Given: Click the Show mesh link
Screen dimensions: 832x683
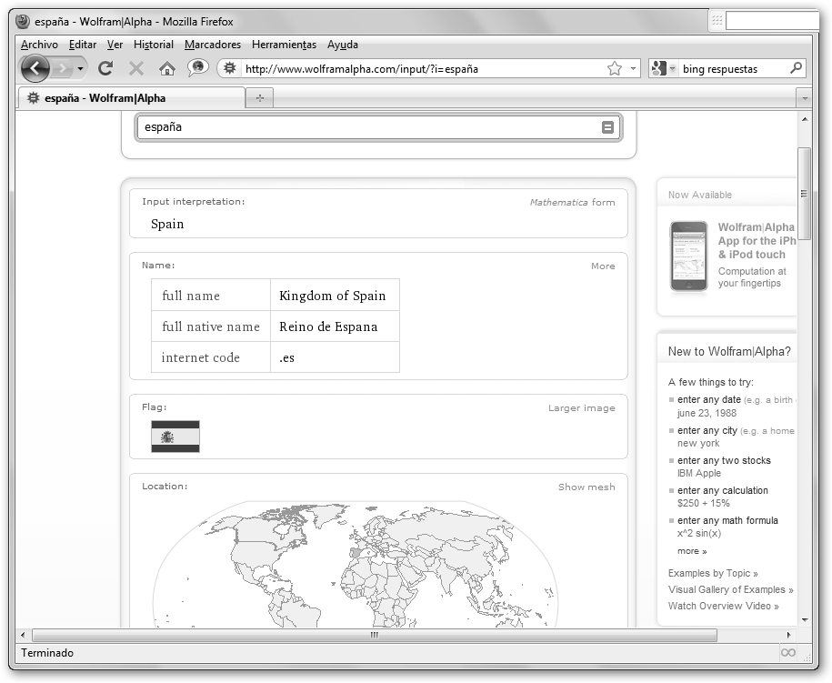Looking at the screenshot, I should pyautogui.click(x=586, y=487).
